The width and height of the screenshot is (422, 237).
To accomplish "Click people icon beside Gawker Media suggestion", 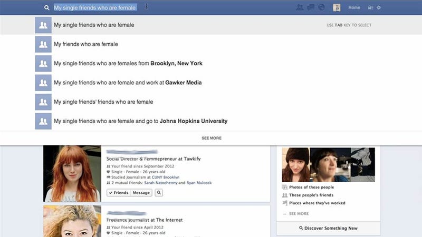I will coord(43,83).
